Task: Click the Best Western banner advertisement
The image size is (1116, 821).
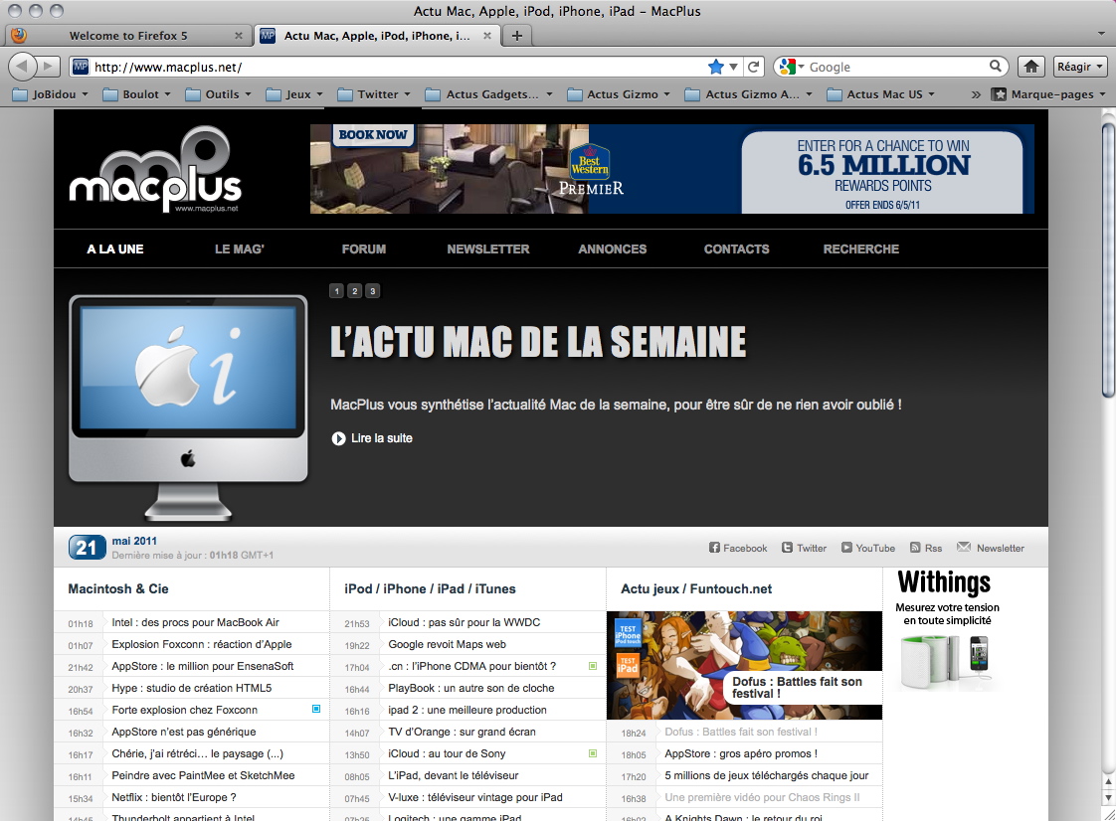Action: [671, 169]
